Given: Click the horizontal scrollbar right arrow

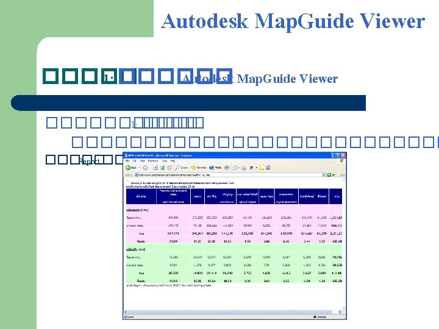Looking at the screenshot, I should pos(340,312).
